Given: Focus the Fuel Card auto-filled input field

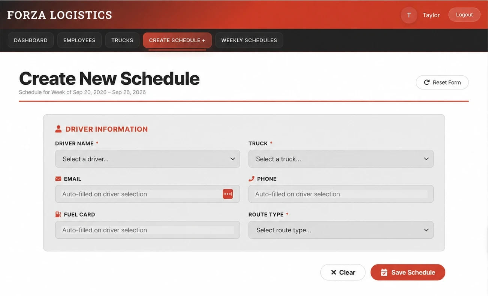Looking at the screenshot, I should 147,230.
